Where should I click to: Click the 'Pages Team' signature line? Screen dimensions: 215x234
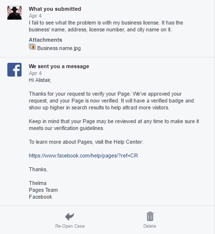point(43,190)
